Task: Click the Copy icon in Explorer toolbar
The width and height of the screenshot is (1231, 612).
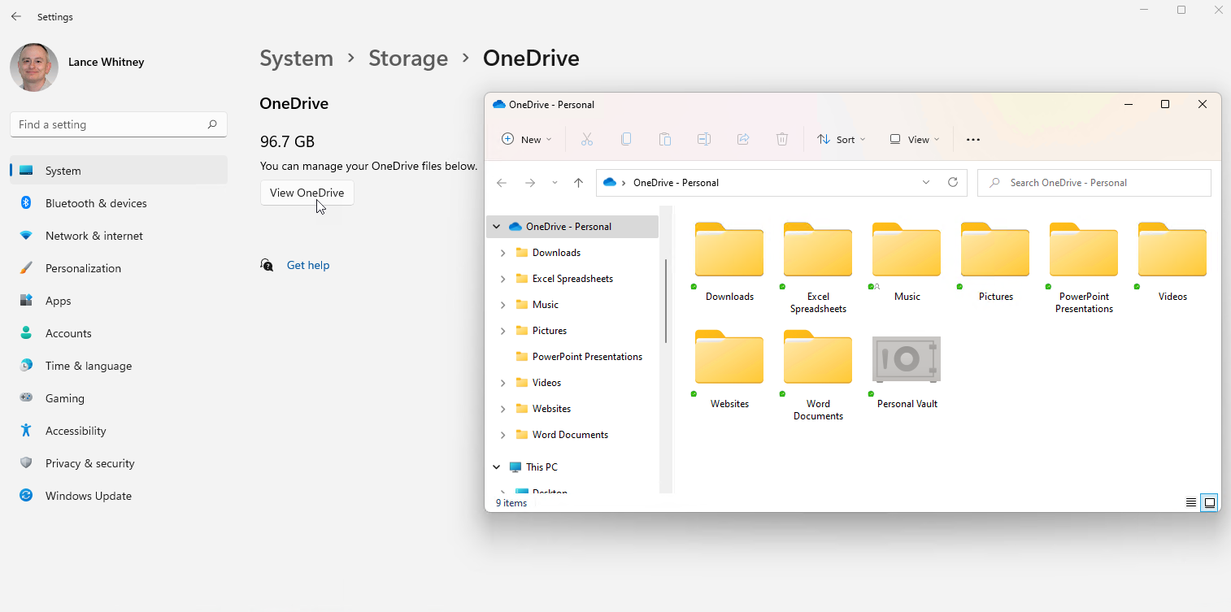Action: [x=625, y=139]
